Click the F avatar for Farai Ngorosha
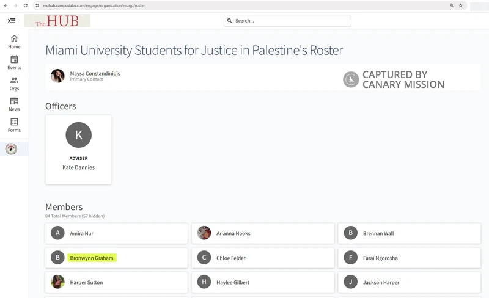 click(x=350, y=258)
